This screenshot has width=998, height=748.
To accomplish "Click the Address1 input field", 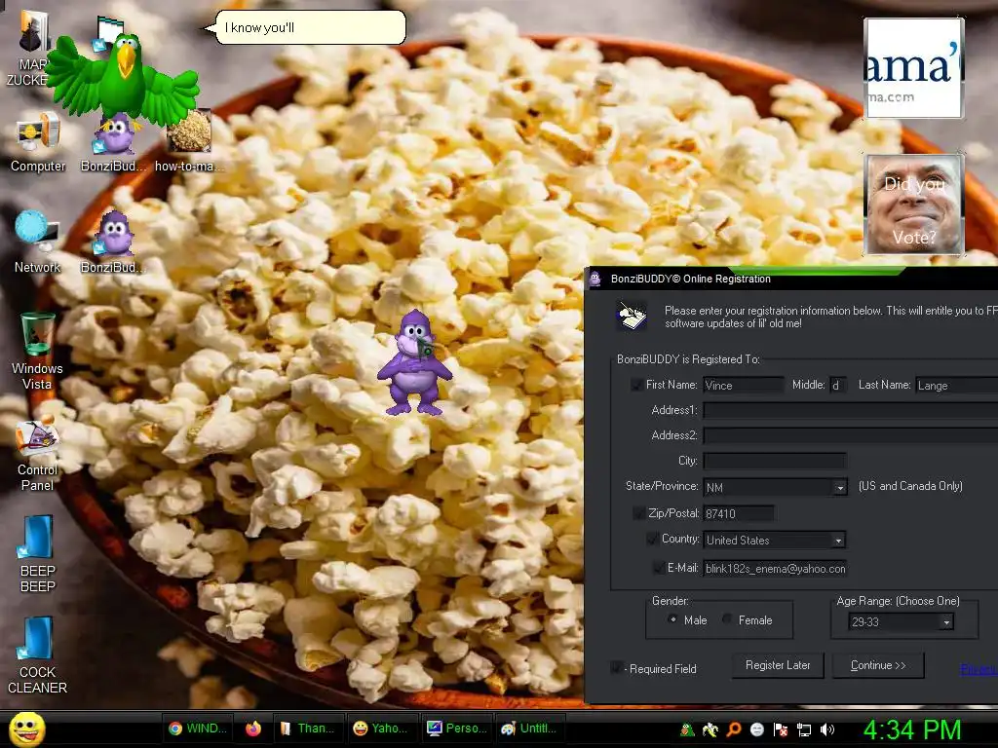I will pos(850,411).
